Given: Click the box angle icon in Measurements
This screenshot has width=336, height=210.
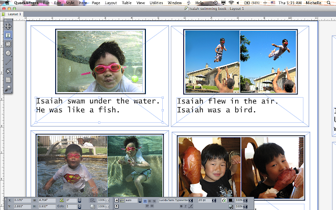Looking at the screenshot, I should tap(62, 200).
